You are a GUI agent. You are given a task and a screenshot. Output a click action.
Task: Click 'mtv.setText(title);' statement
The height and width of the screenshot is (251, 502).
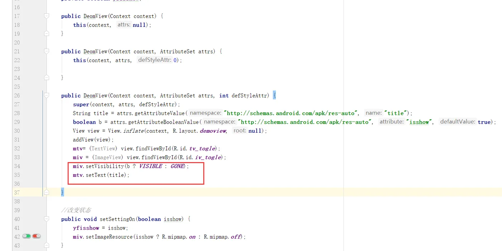pyautogui.click(x=101, y=175)
